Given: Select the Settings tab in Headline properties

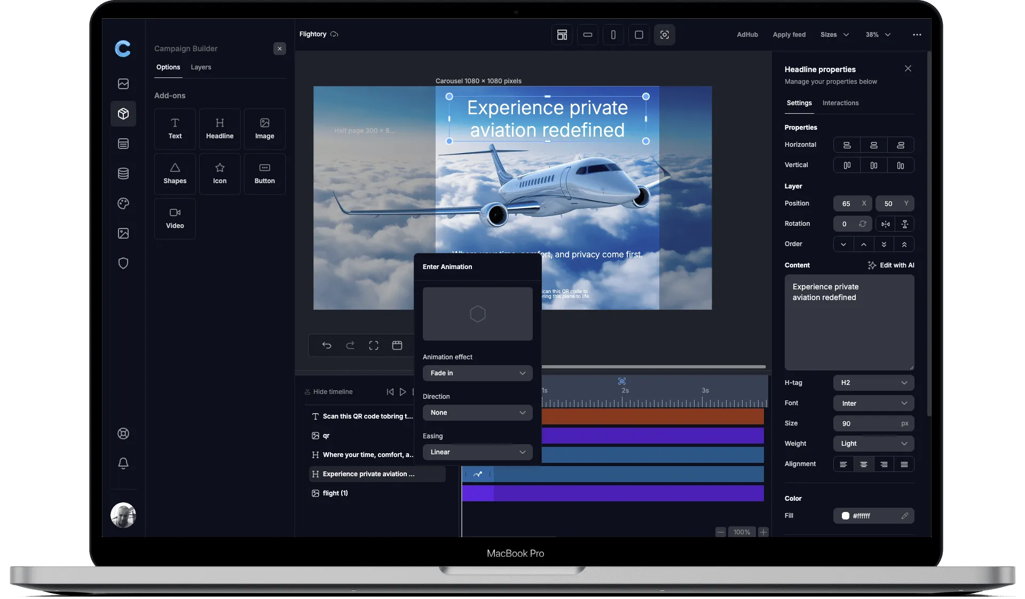Looking at the screenshot, I should coord(799,103).
